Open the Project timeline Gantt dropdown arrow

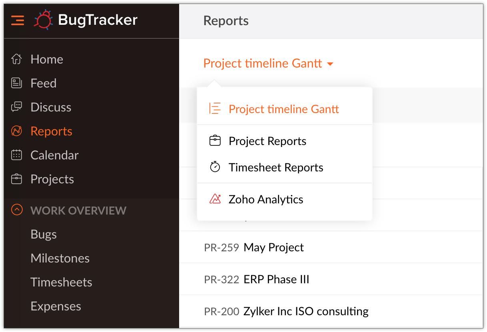(x=331, y=63)
